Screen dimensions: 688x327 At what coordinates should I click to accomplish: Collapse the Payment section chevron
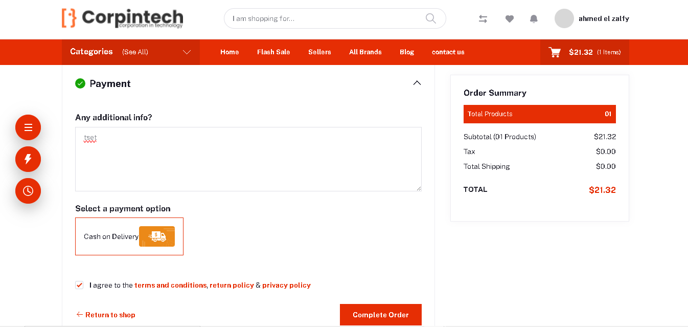point(417,82)
